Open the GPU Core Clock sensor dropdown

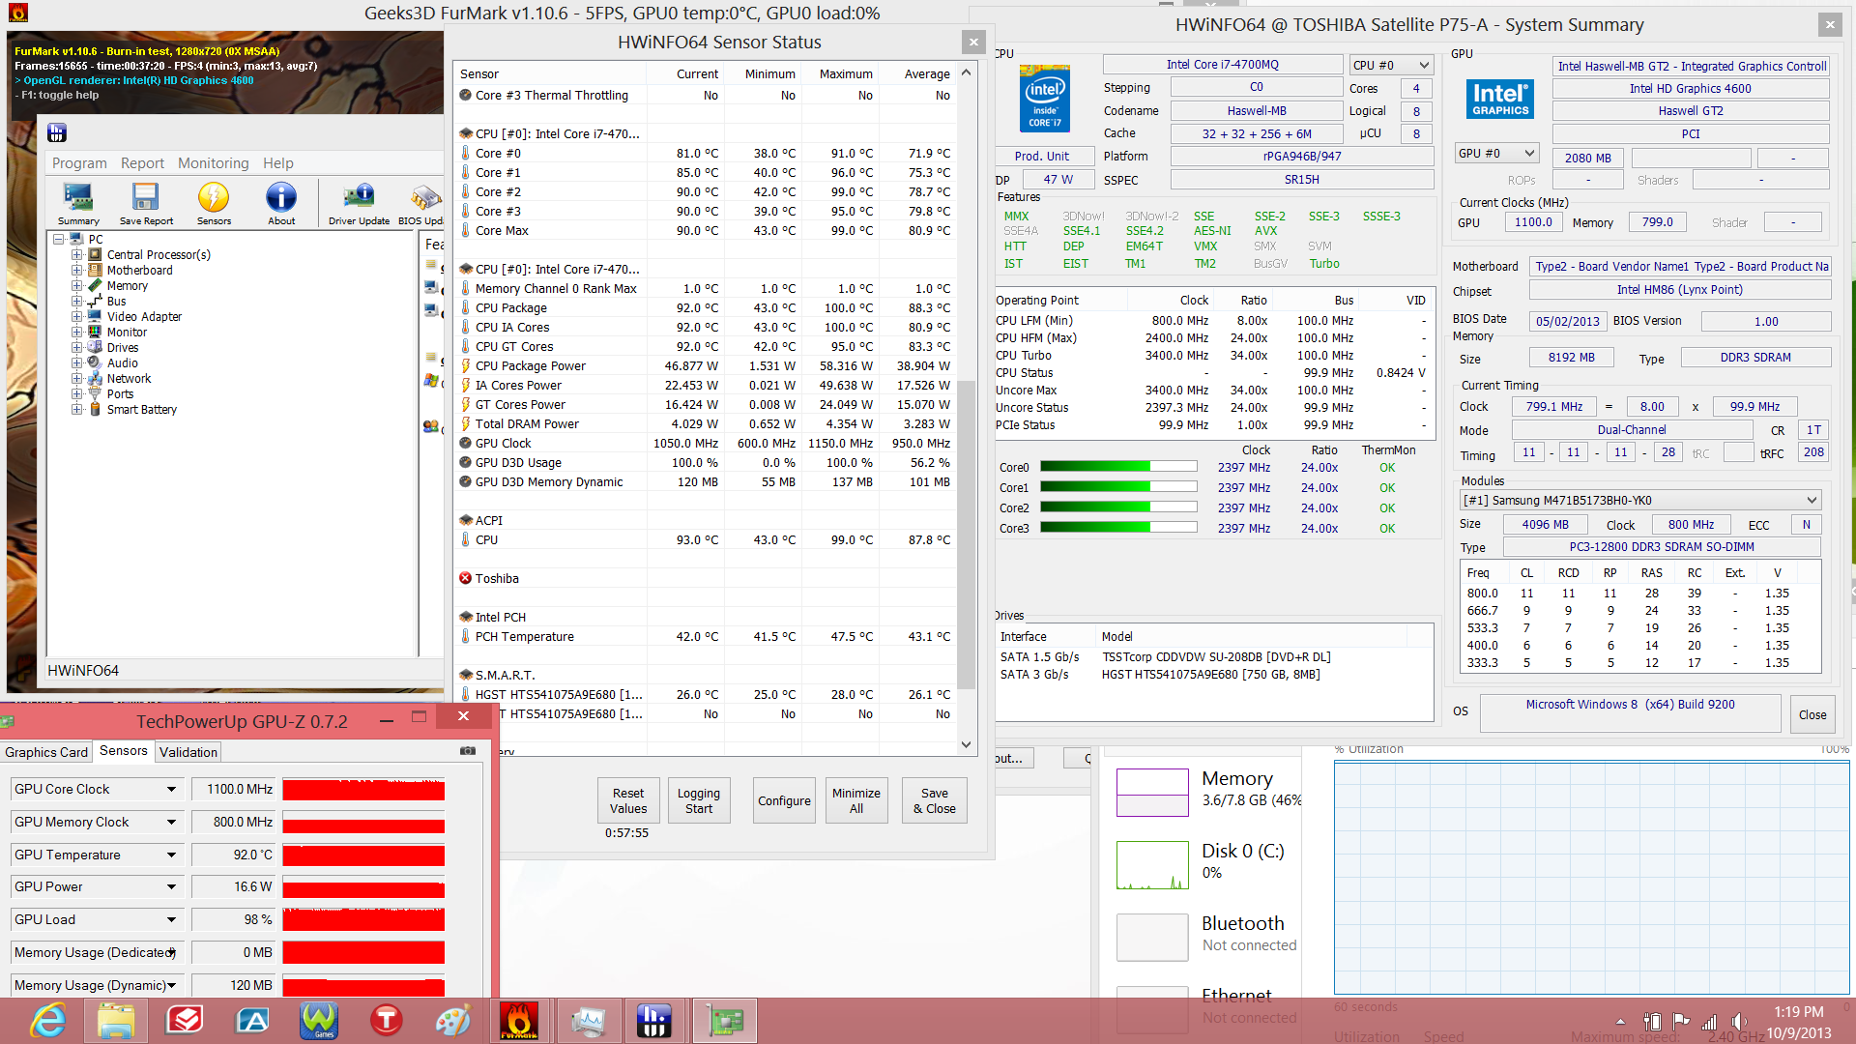[171, 790]
